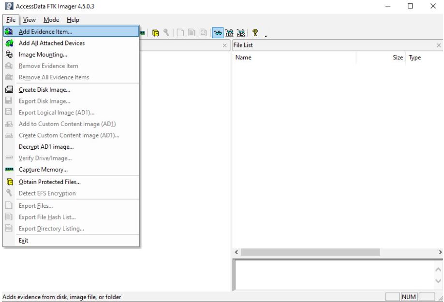Click the properties pane scroll down arrow
Viewport: 444px width, 302px height.
pos(438,281)
